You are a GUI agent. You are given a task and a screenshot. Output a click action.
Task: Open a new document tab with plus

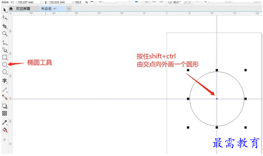tap(69, 9)
